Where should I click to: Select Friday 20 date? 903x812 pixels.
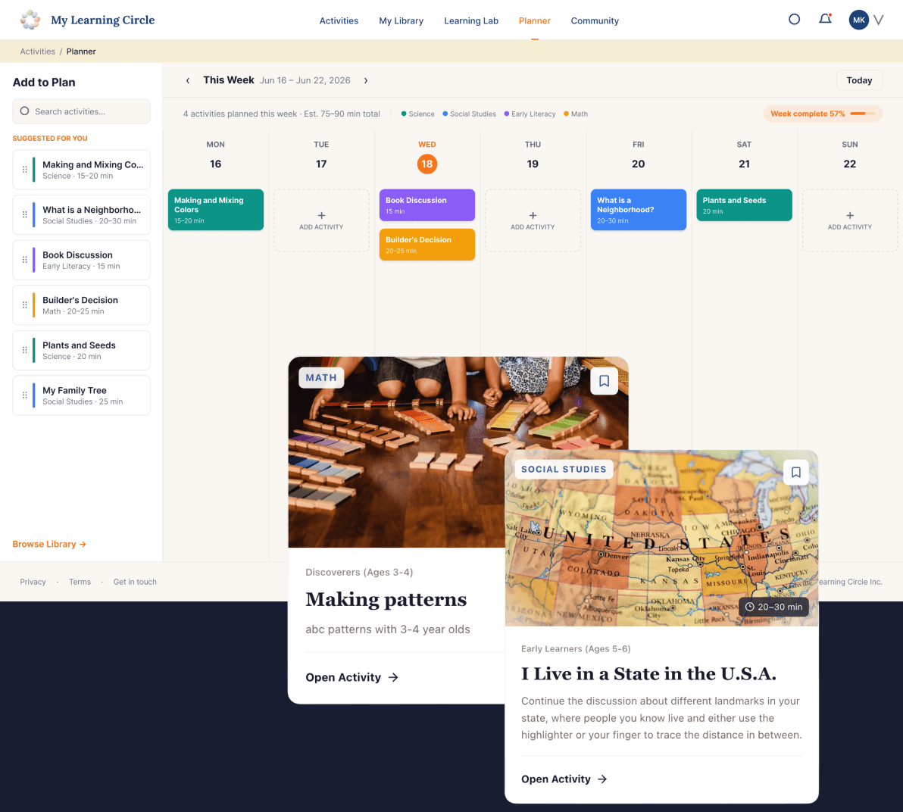[x=638, y=164]
